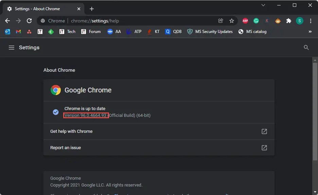Reload the current page
Image resolution: width=318 pixels, height=195 pixels.
point(29,21)
